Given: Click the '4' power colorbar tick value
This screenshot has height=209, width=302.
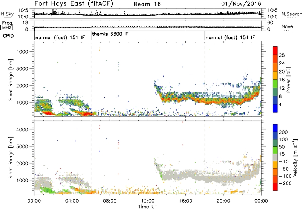Looking at the screenshot, I should coord(280,104).
